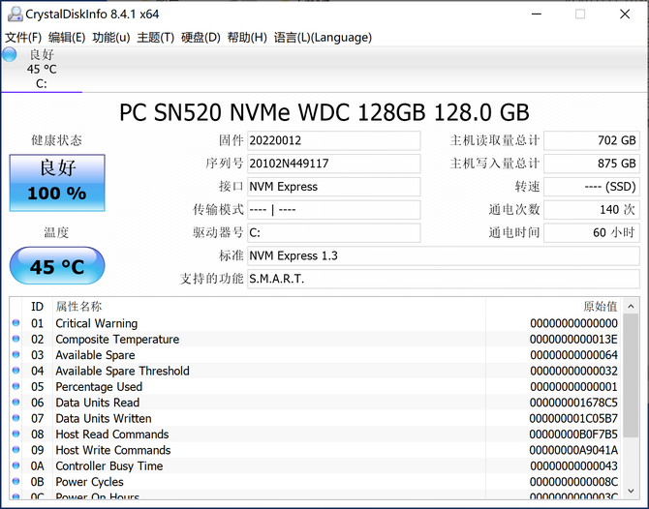
Task: Click the scrollbar up arrow in the SMART list
Action: pos(631,306)
